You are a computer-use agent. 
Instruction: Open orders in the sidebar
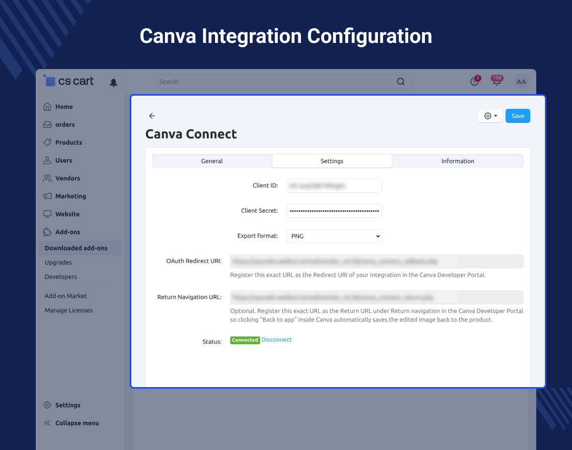click(x=65, y=125)
